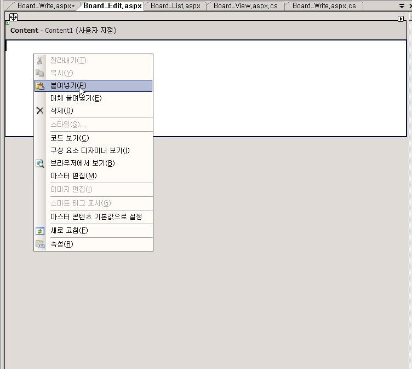Click the paste clipboard icon in context menu

pos(40,86)
